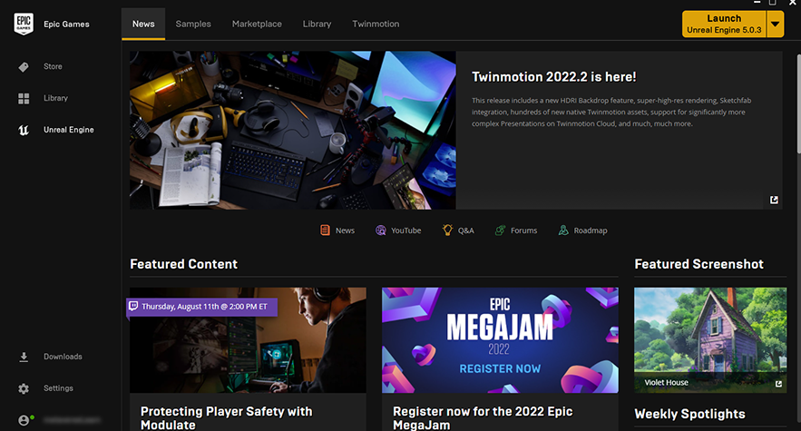
Task: Open the Library grid icon in sidebar
Action: [24, 98]
